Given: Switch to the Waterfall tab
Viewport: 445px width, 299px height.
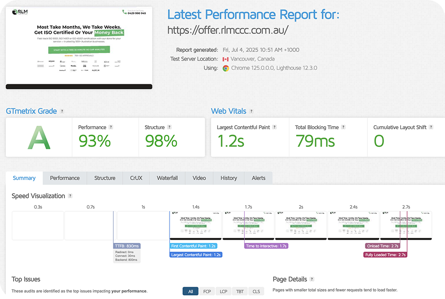Looking at the screenshot, I should click(x=167, y=178).
